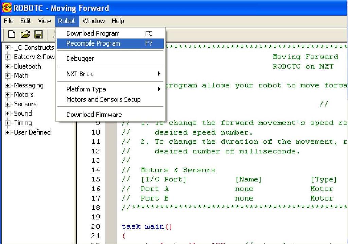Image resolution: width=348 pixels, height=244 pixels.
Task: Click the 'Port B' comment text
Action: coord(155,198)
